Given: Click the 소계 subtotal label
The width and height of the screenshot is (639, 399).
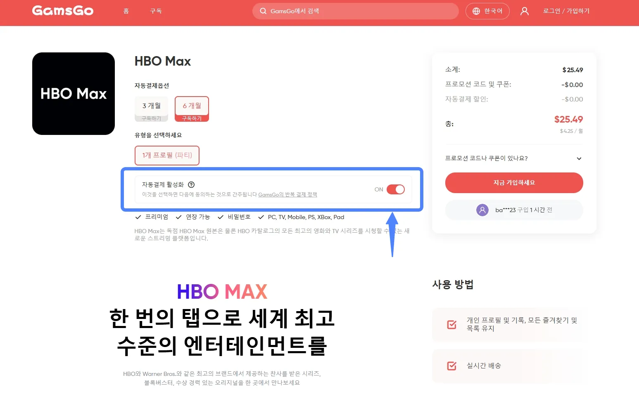Looking at the screenshot, I should click(x=453, y=70).
